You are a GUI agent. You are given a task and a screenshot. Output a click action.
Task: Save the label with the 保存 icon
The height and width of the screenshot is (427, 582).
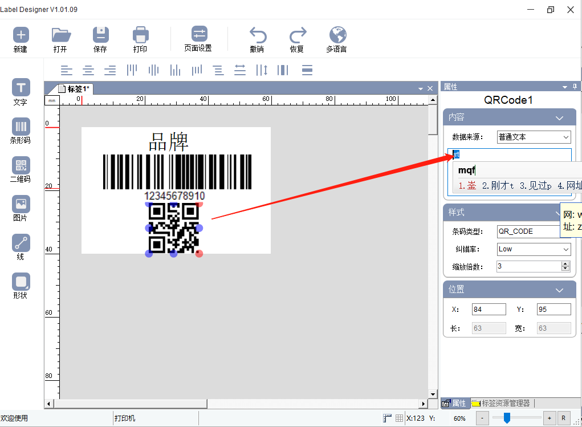[x=100, y=35]
